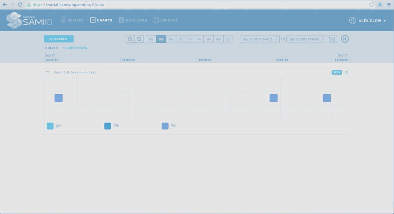Viewport: 394px width, 214px height.
Task: Open the Exports section
Action: pyautogui.click(x=165, y=20)
